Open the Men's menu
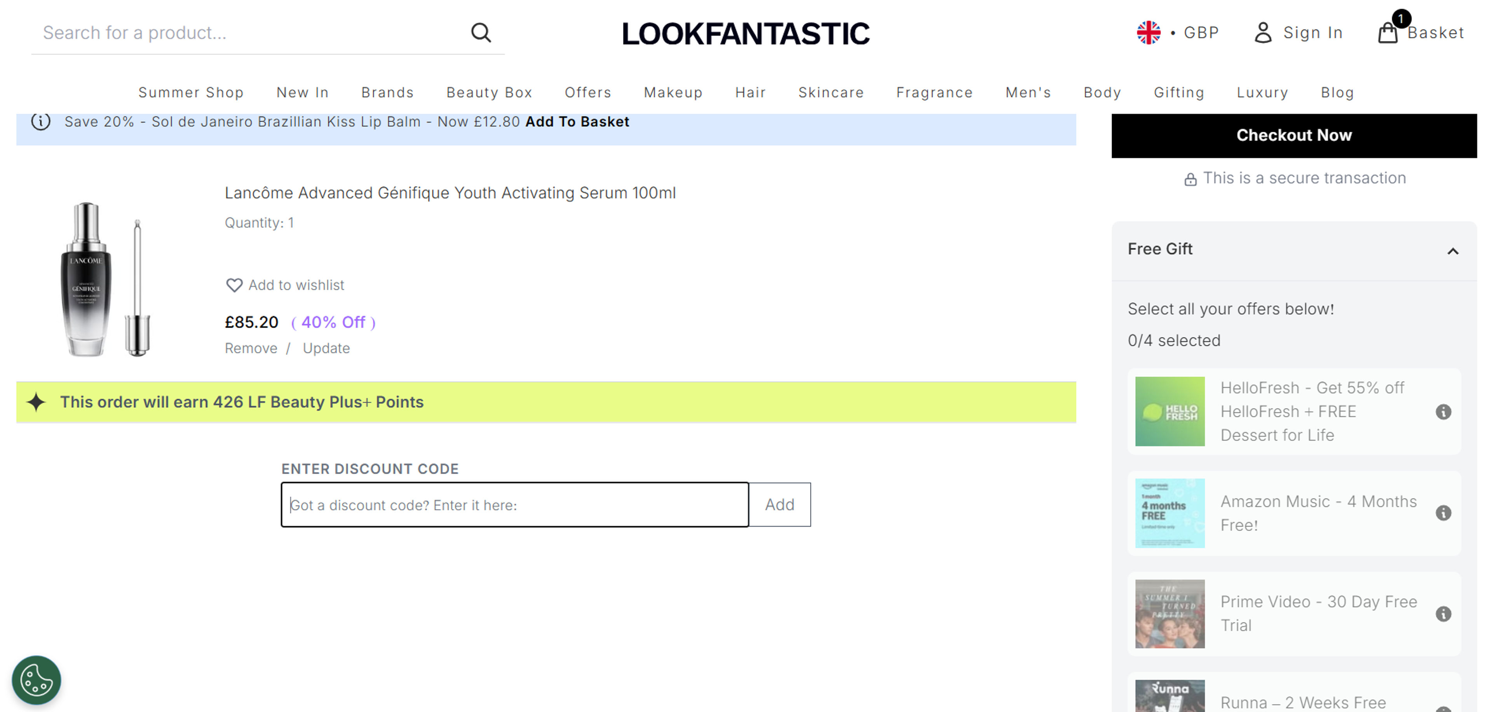The image size is (1492, 712). (x=1028, y=93)
